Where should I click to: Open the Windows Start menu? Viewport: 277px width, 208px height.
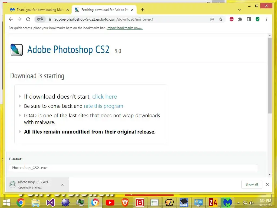(7, 203)
